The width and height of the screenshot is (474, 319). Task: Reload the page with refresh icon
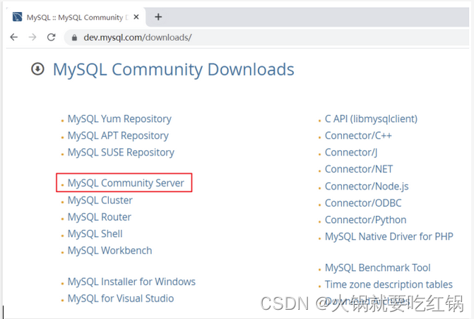(x=51, y=37)
